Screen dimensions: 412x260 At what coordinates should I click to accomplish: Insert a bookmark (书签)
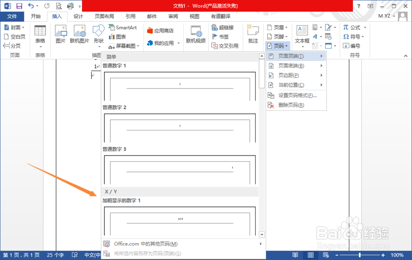(220, 37)
